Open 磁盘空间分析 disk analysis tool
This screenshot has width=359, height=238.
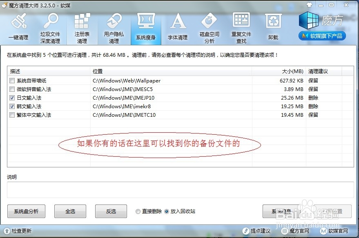pos(209,28)
